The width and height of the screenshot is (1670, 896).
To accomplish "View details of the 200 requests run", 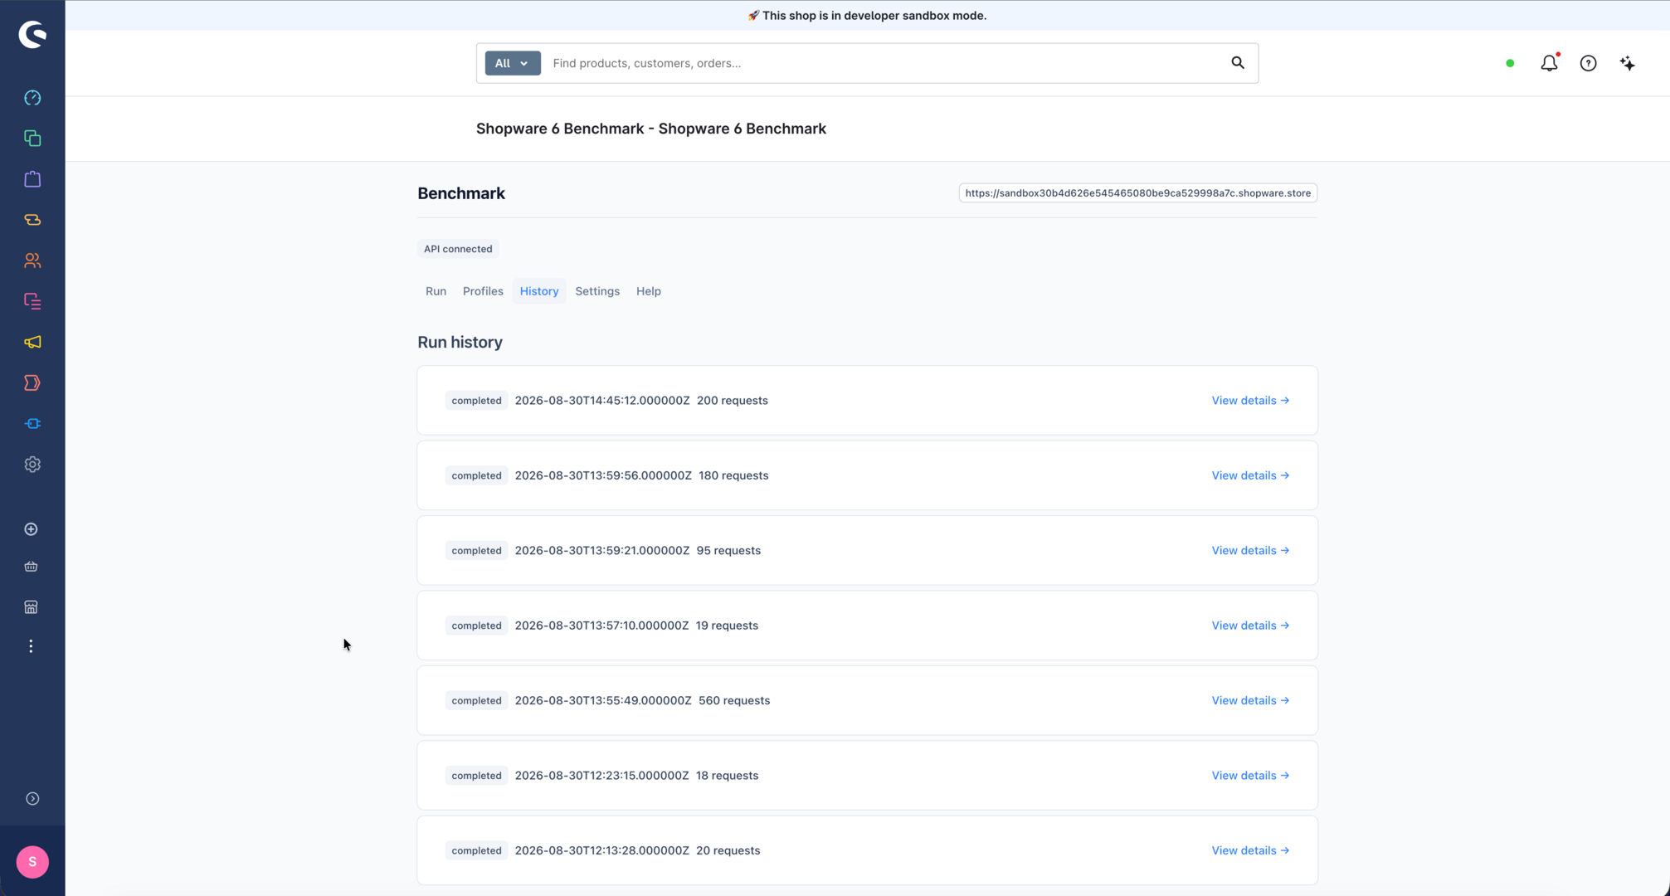I will point(1250,401).
